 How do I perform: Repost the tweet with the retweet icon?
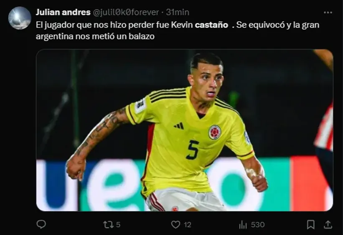click(108, 225)
